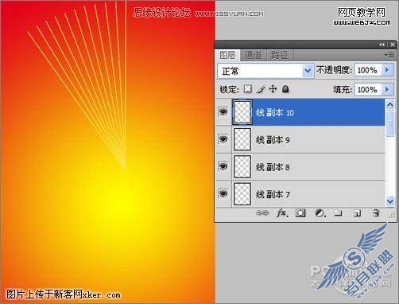This screenshot has height=304, width=399.
Task: Delete layer with trash icon
Action: click(376, 213)
